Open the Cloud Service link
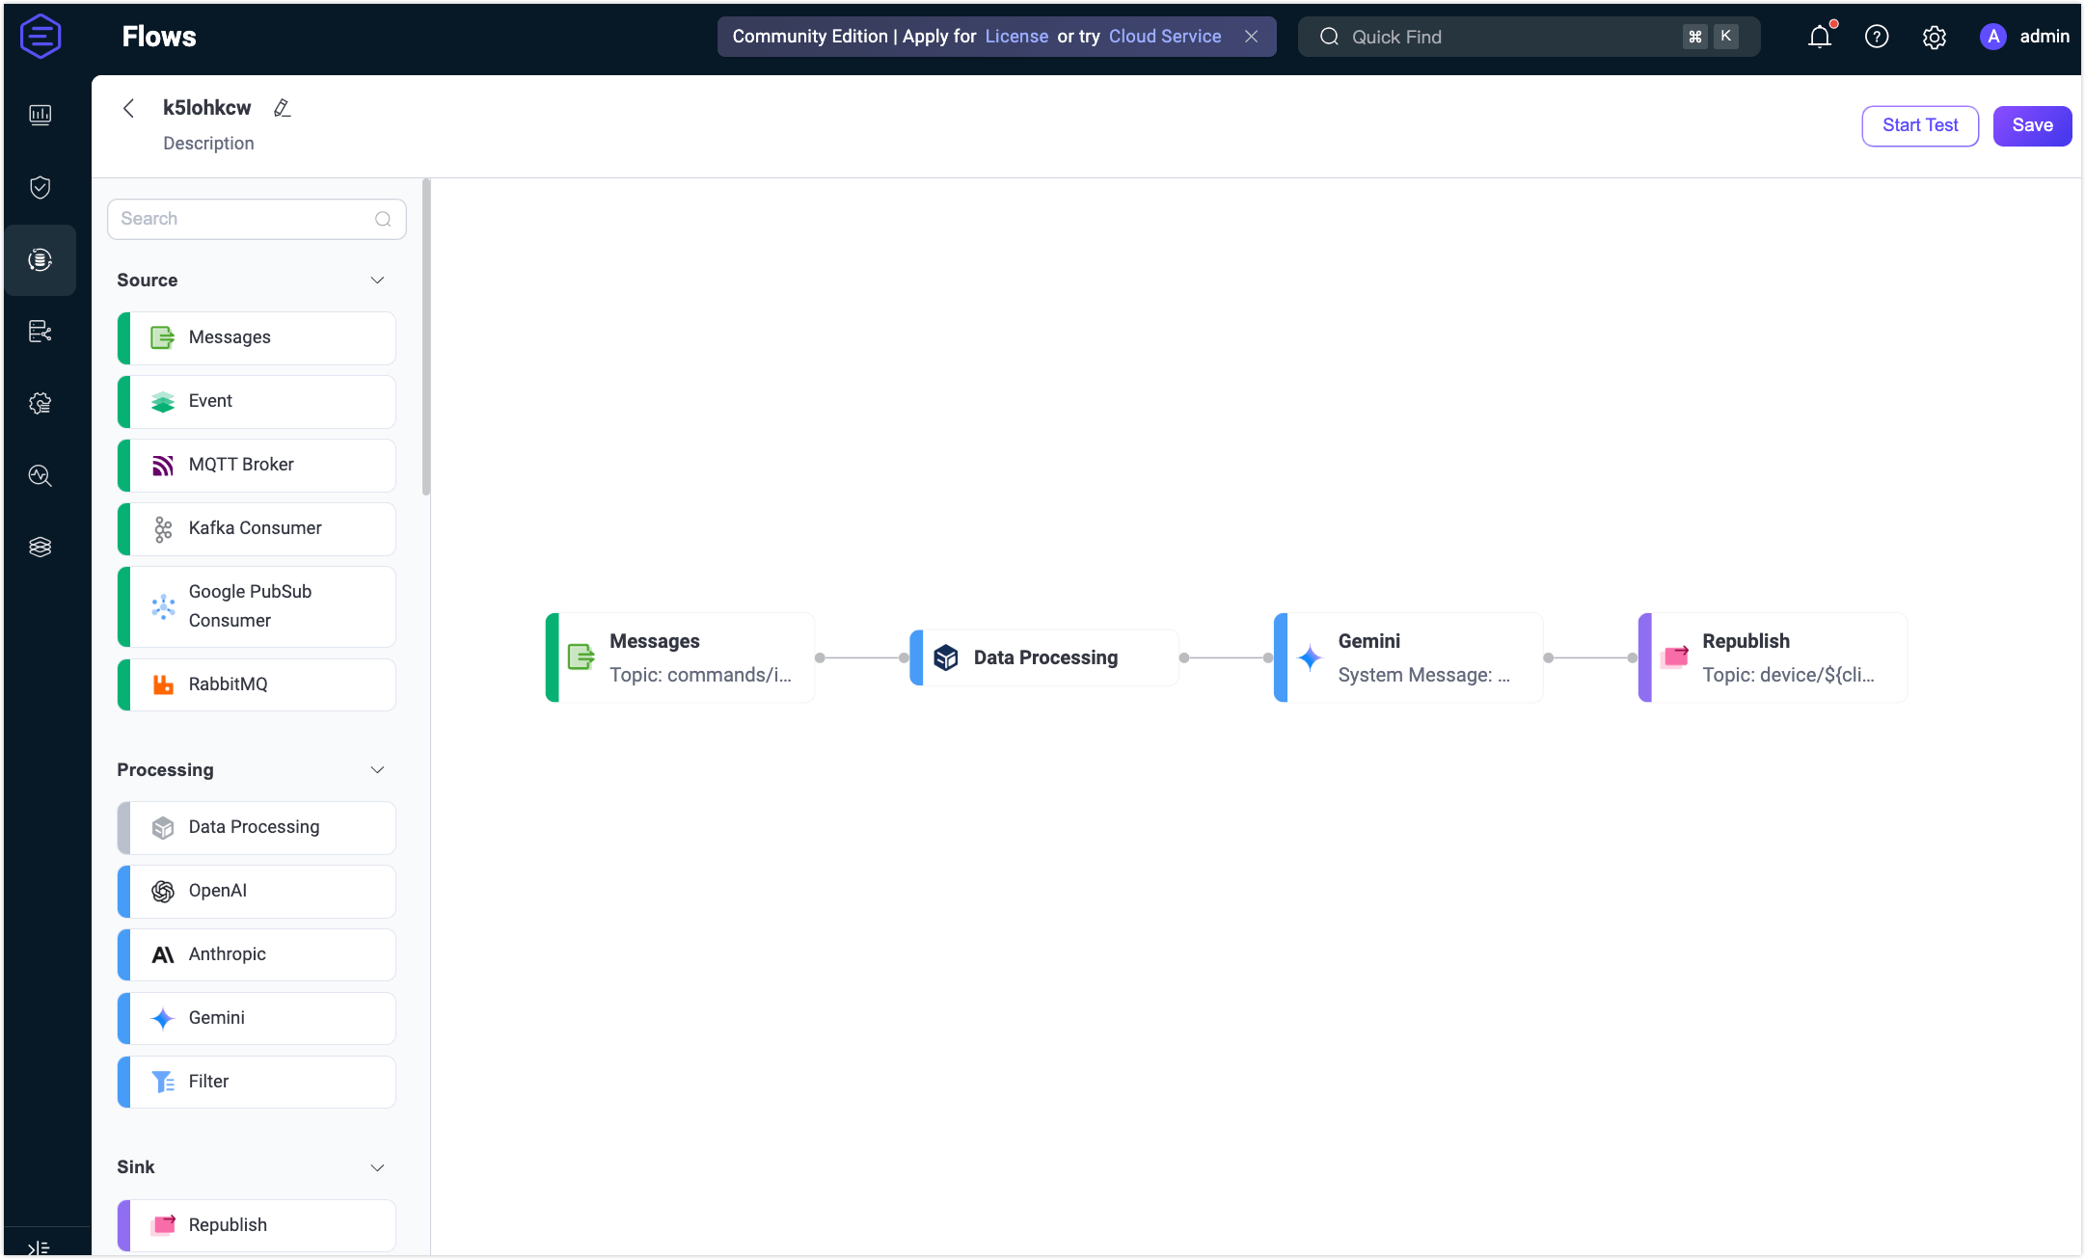Image resolution: width=2085 pixels, height=1259 pixels. point(1164,36)
